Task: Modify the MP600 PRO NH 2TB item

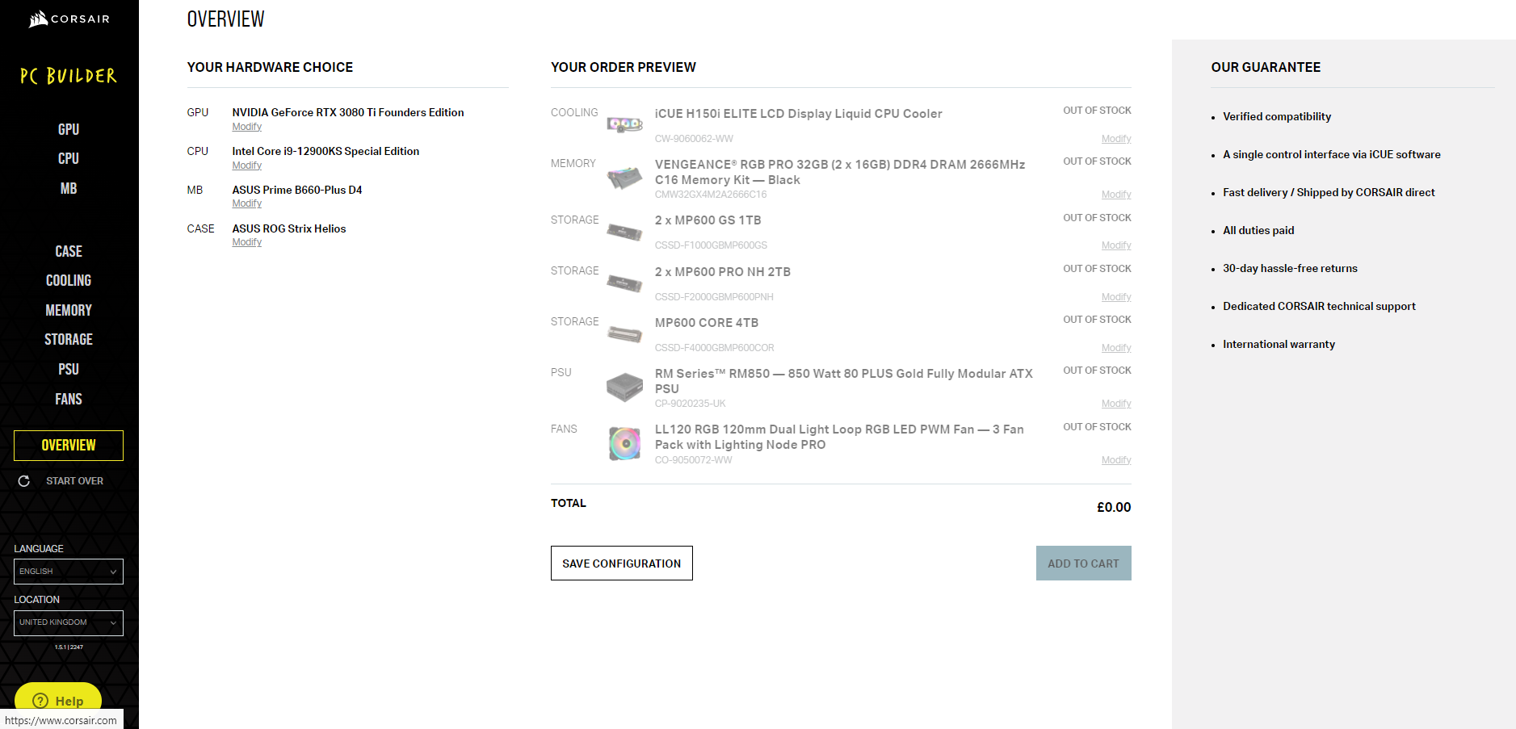Action: pyautogui.click(x=1116, y=297)
